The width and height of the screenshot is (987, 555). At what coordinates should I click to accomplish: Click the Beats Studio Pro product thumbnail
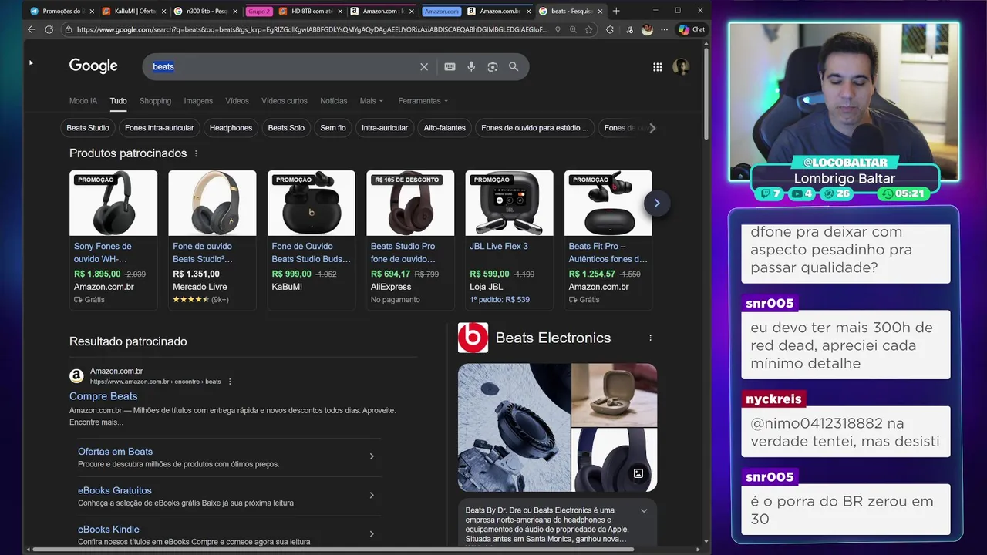pos(410,203)
